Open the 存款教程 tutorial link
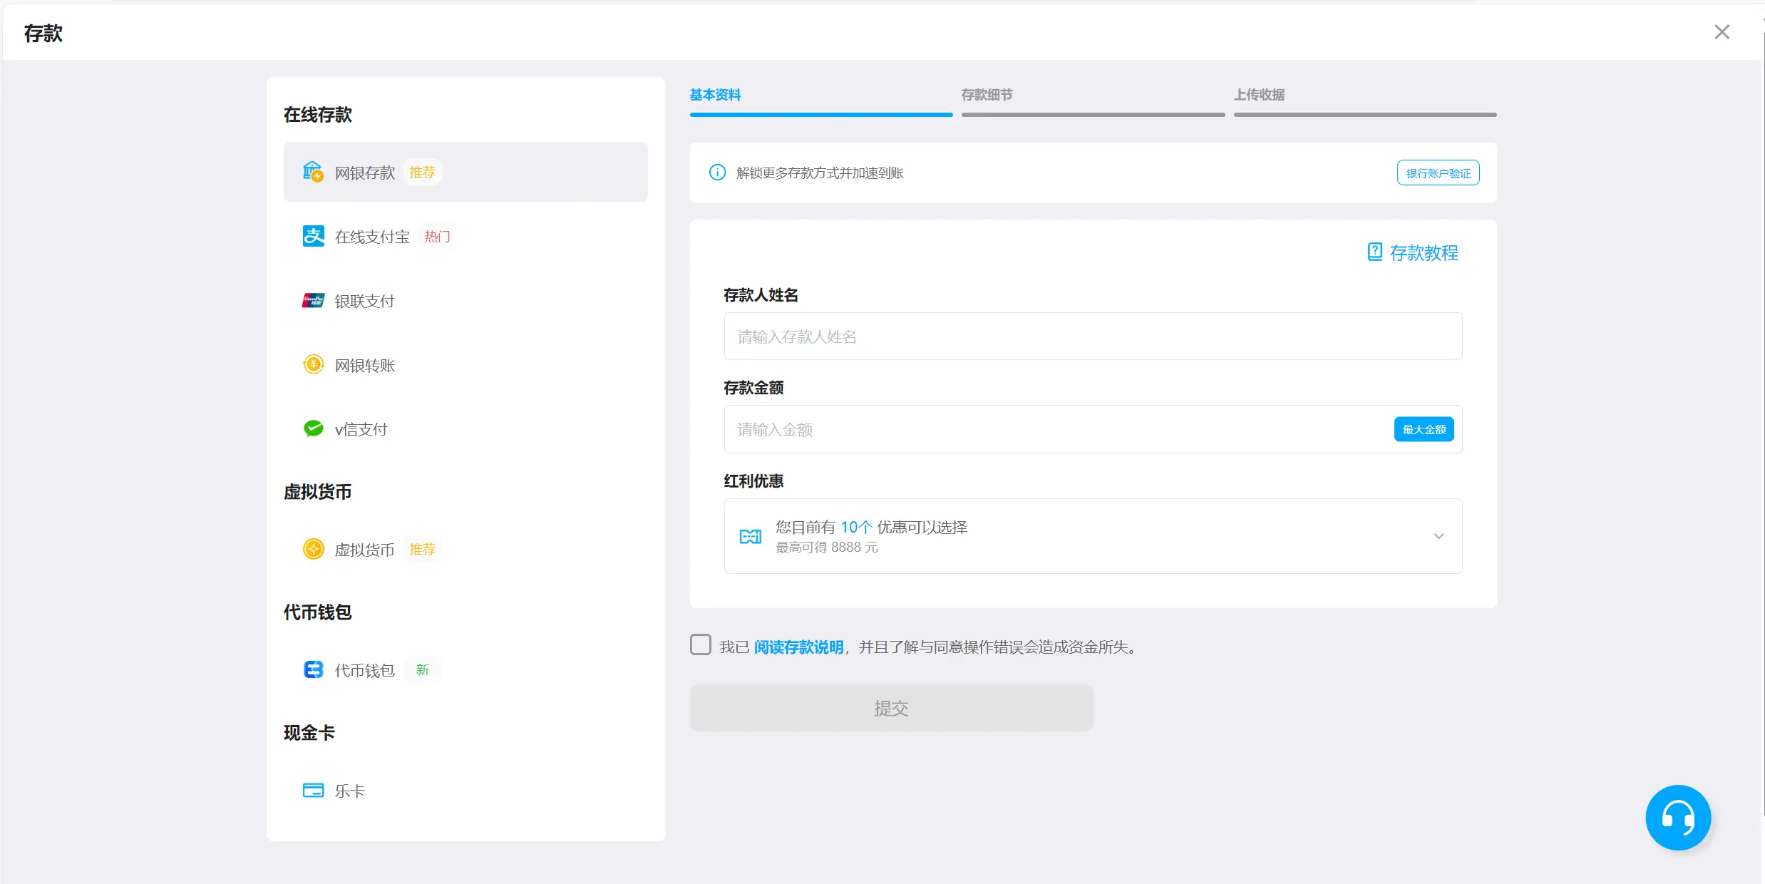1765x884 pixels. (1414, 252)
